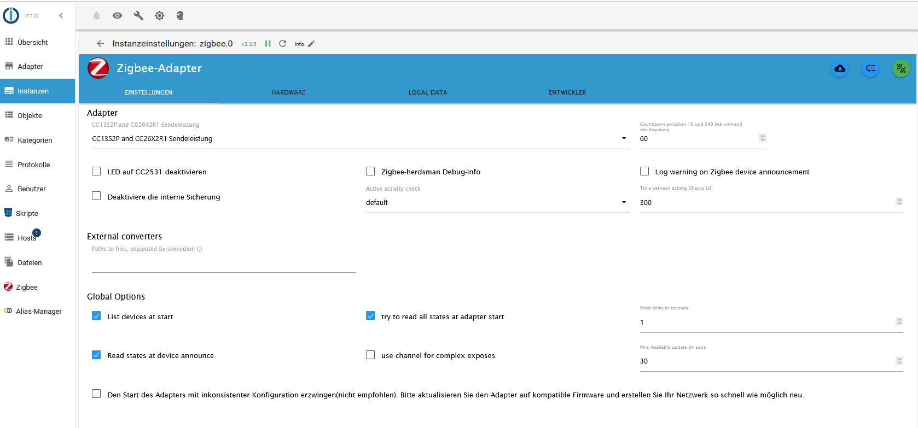Click the activity check time stepper arrows

(899, 202)
